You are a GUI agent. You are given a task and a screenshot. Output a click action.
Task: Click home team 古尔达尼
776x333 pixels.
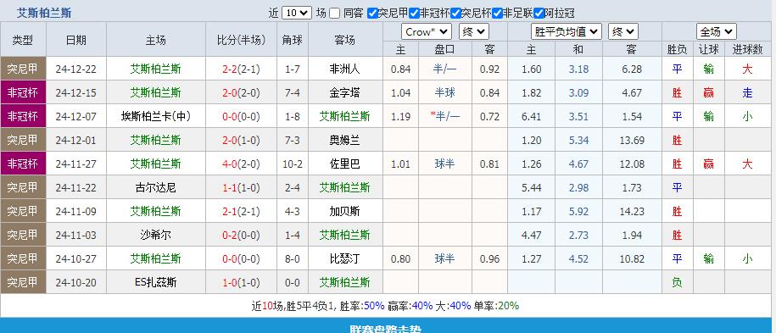pos(156,187)
